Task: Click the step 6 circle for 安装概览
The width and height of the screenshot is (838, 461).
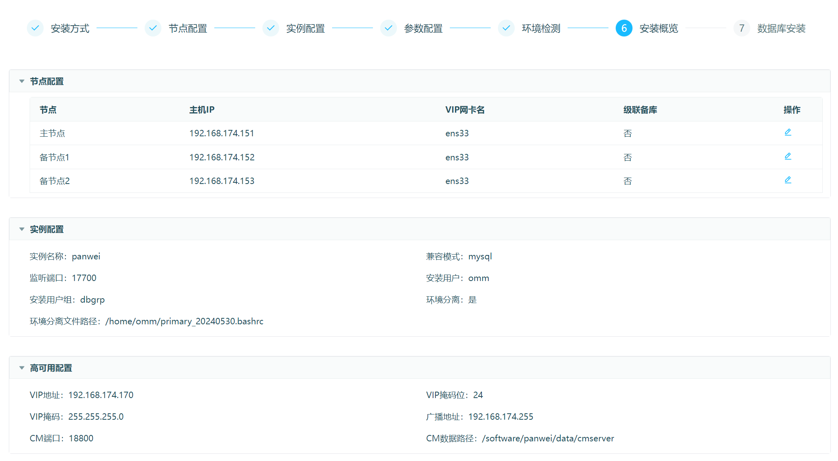Action: tap(624, 28)
